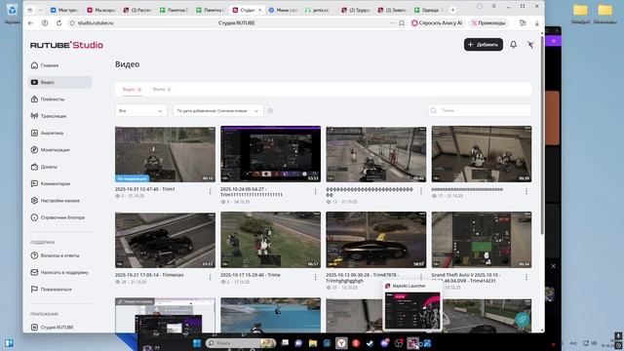The width and height of the screenshot is (624, 351).
Task: Close the Студия RUTUBE browser tab
Action: pos(260,10)
